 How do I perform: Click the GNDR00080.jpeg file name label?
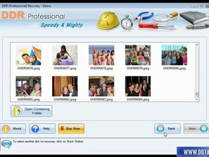[x=174, y=68]
